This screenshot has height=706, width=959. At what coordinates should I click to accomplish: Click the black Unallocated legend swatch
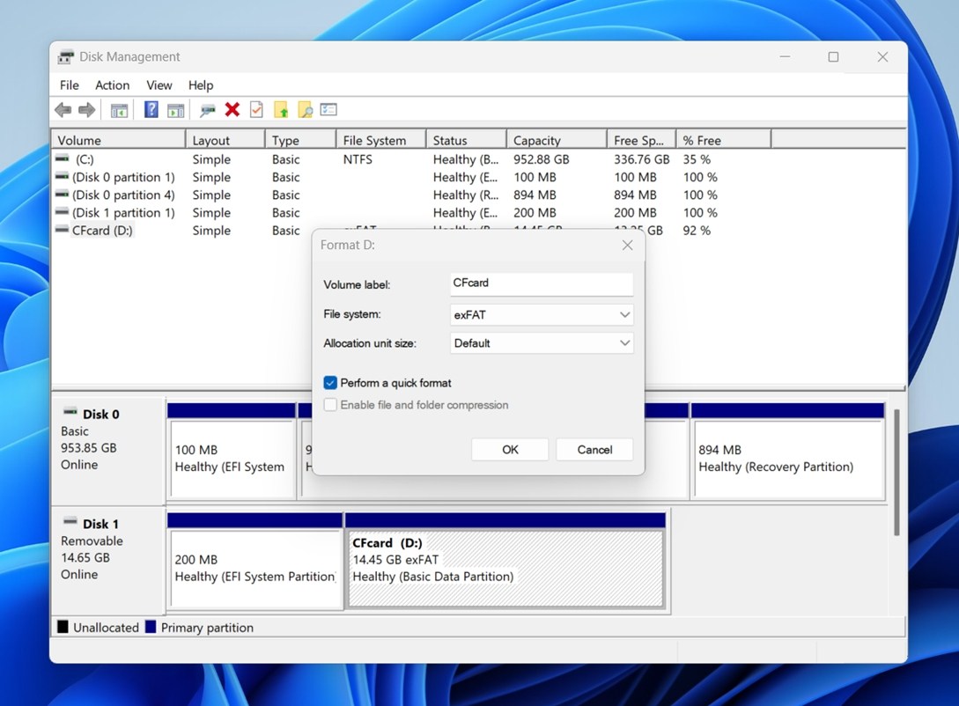[63, 627]
